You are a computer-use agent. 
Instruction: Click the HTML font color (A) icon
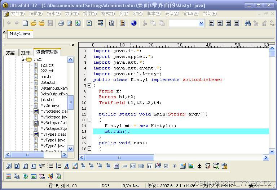pyautogui.click(x=67, y=166)
